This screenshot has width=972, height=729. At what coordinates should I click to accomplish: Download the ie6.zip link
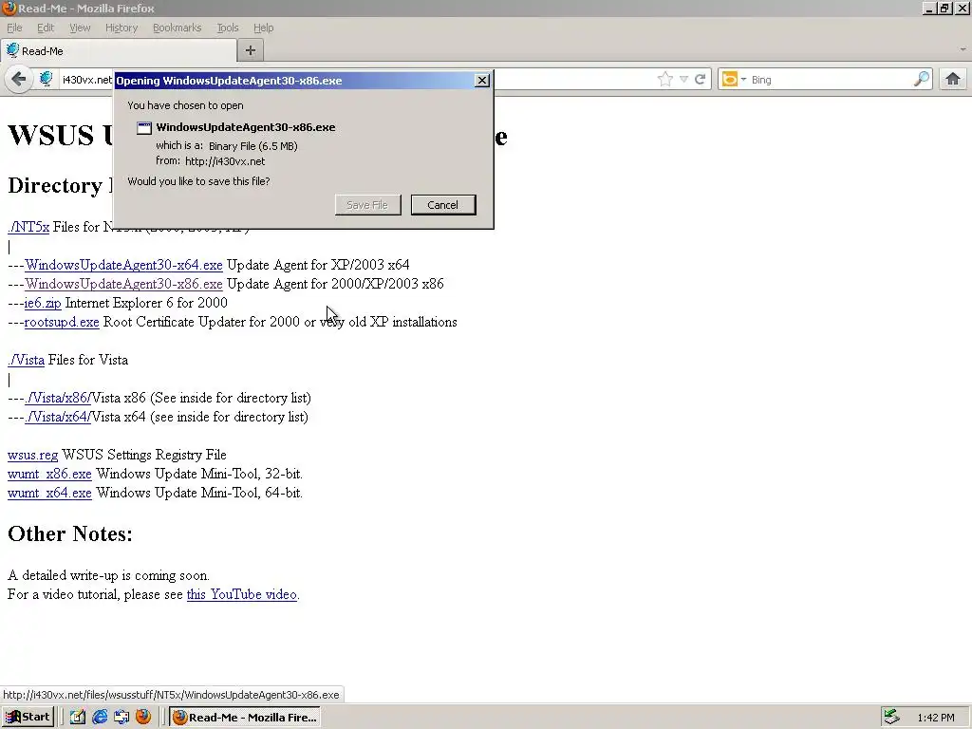coord(43,303)
